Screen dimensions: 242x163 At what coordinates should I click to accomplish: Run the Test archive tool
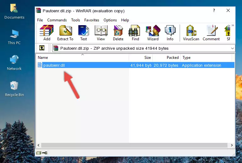click(83, 33)
